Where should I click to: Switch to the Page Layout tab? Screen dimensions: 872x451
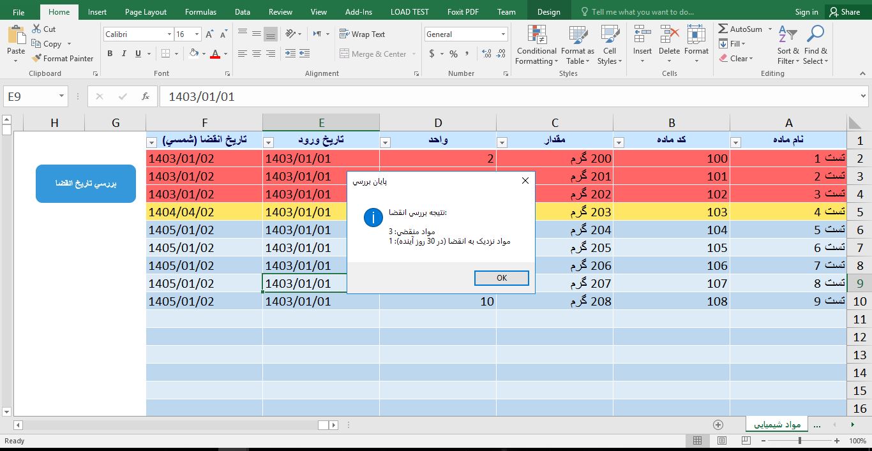point(146,11)
